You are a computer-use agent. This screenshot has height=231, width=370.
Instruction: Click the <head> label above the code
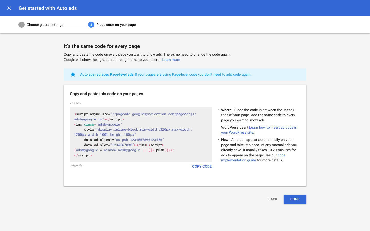(x=75, y=103)
